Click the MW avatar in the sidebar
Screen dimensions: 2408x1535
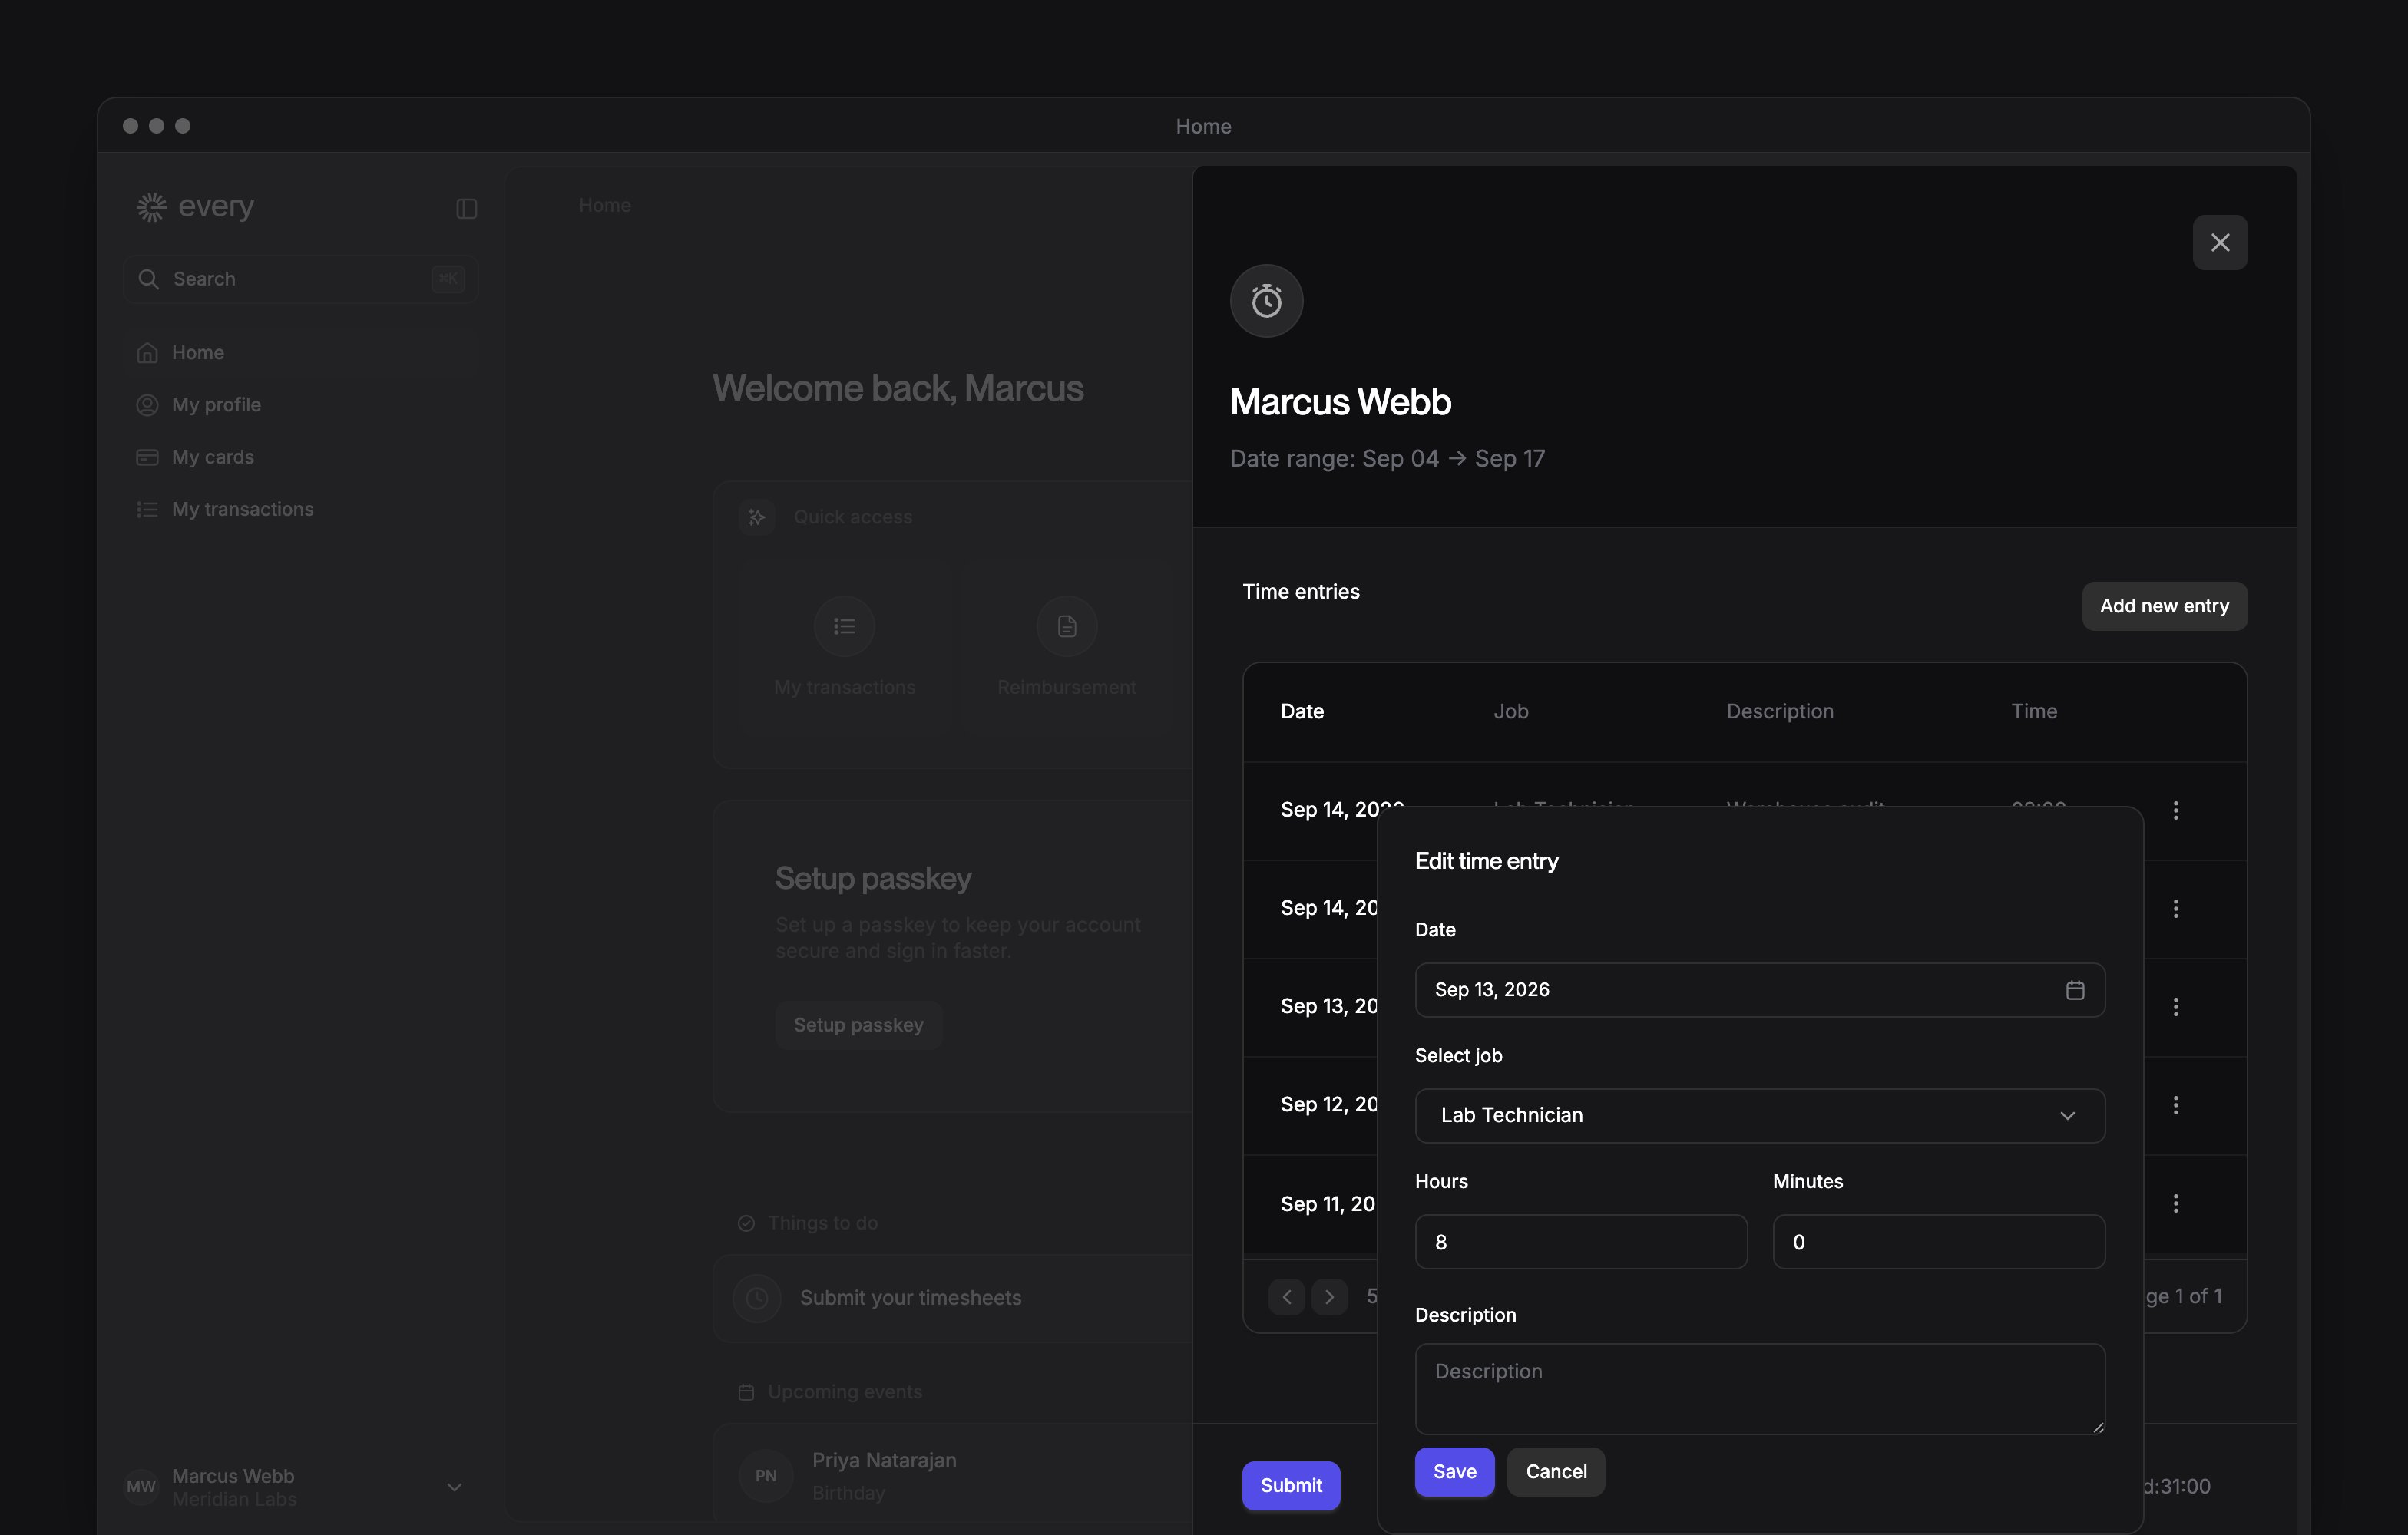click(x=141, y=1487)
